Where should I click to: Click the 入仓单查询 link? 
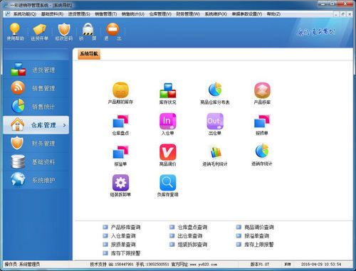tap(123, 236)
